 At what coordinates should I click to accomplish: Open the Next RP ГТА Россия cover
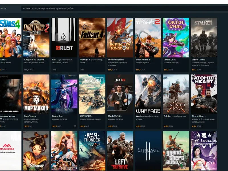pyautogui.click(x=120, y=94)
